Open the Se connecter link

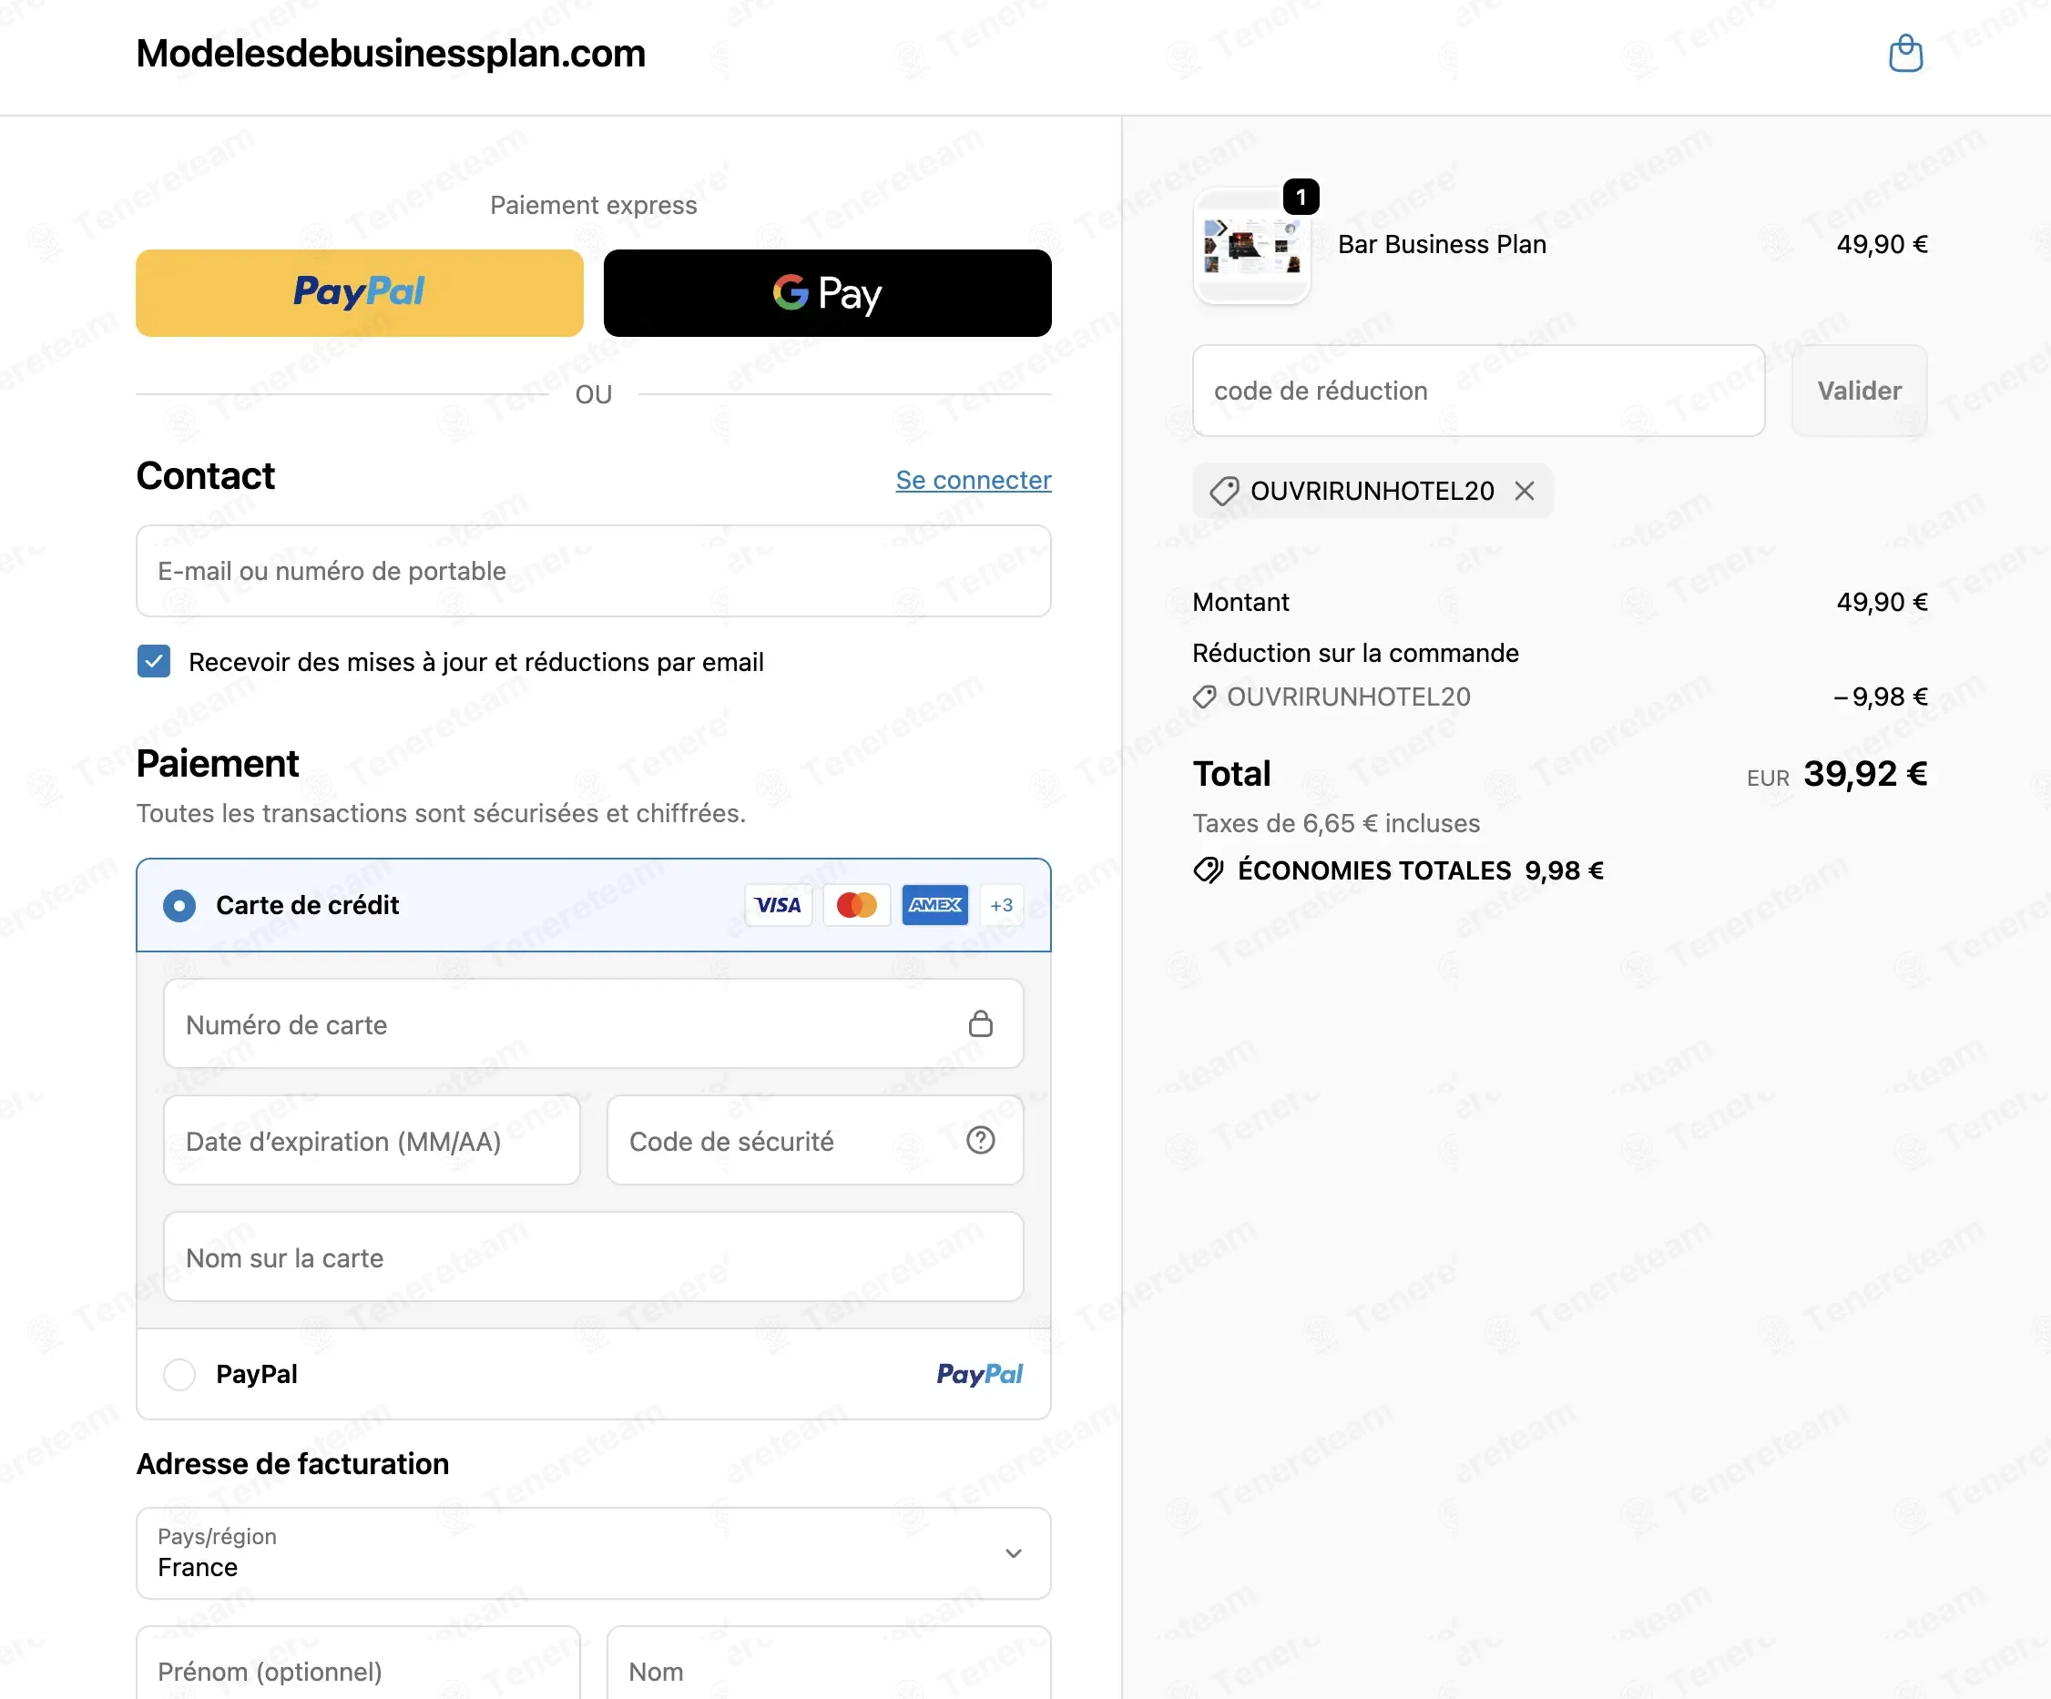(x=974, y=480)
